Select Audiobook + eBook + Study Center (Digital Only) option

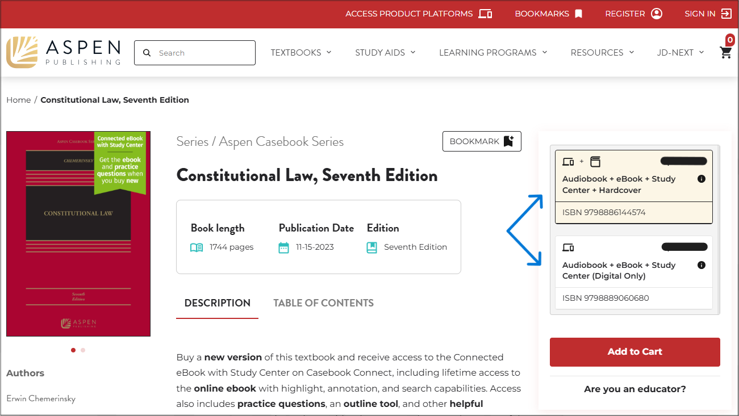(x=634, y=272)
